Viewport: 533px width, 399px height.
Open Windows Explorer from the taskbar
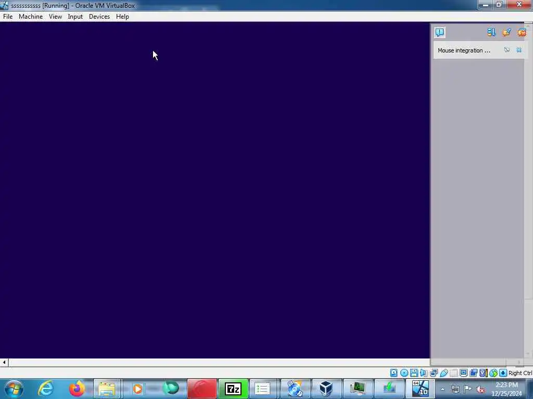pos(107,389)
